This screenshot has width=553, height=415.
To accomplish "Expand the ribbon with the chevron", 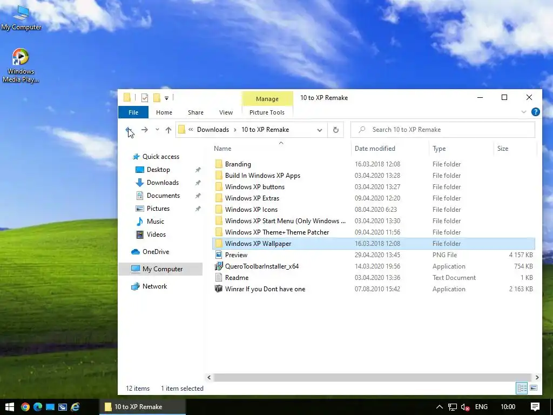I will 524,112.
